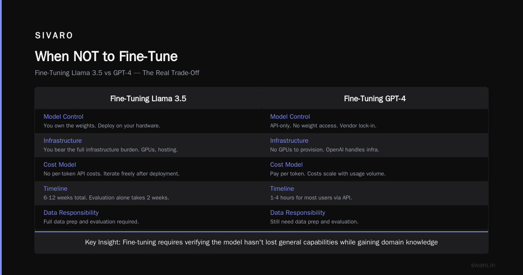Click "You own the weights. Deploy on your hardware."

click(102, 126)
